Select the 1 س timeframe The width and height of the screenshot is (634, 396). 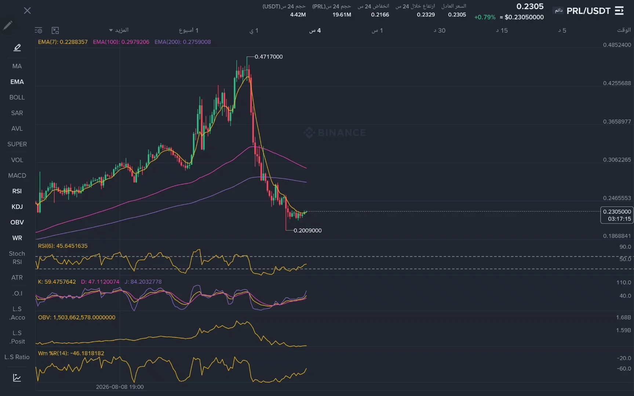pos(377,30)
